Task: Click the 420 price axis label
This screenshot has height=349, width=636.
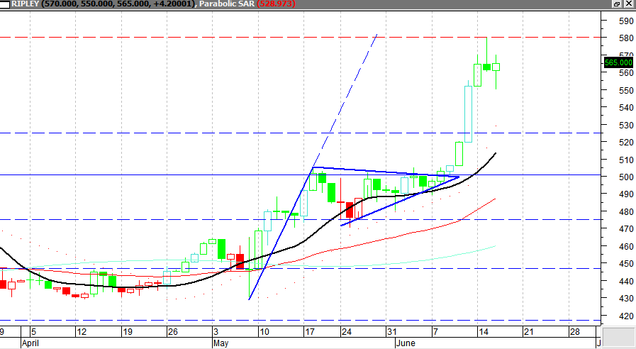Action: (x=626, y=316)
